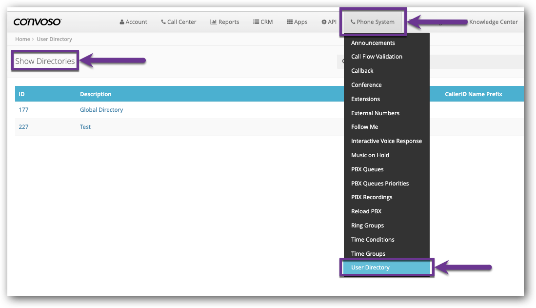Open the Reports menu

pos(224,22)
